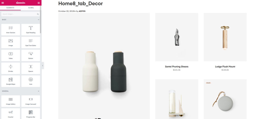
Task: Select the Inner Section widget
Action: (x=11, y=30)
